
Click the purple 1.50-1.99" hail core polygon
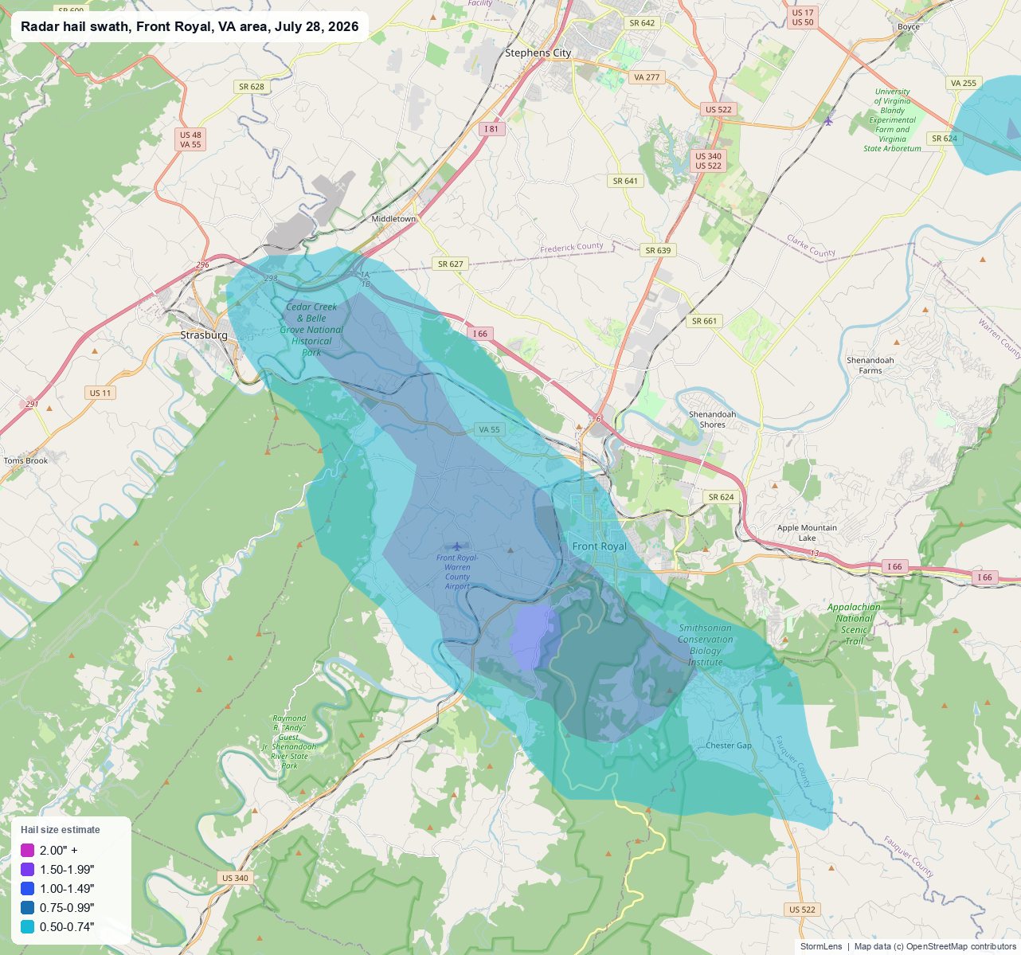tap(534, 637)
